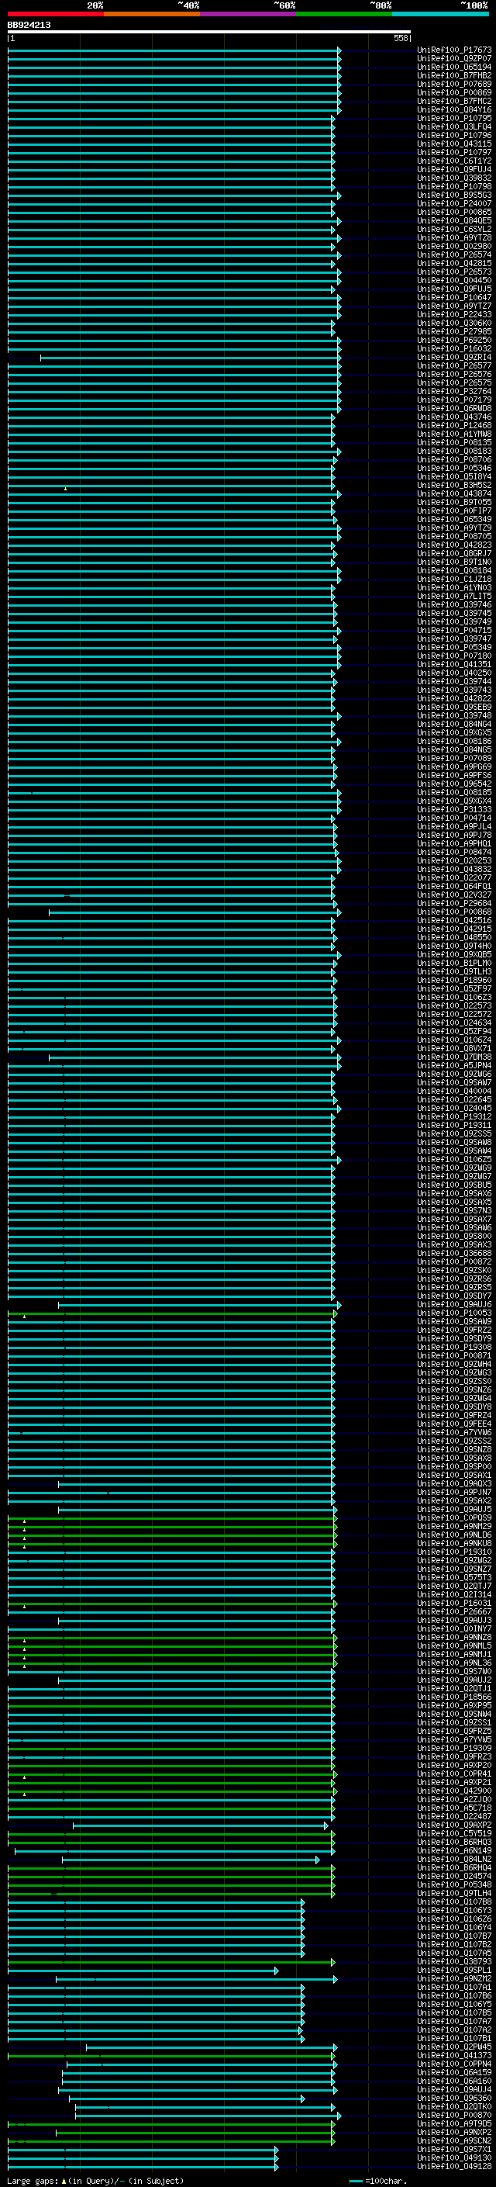Select label UniRef100_Q9AXP2
This screenshot has width=496, height=2187.
454,1825
